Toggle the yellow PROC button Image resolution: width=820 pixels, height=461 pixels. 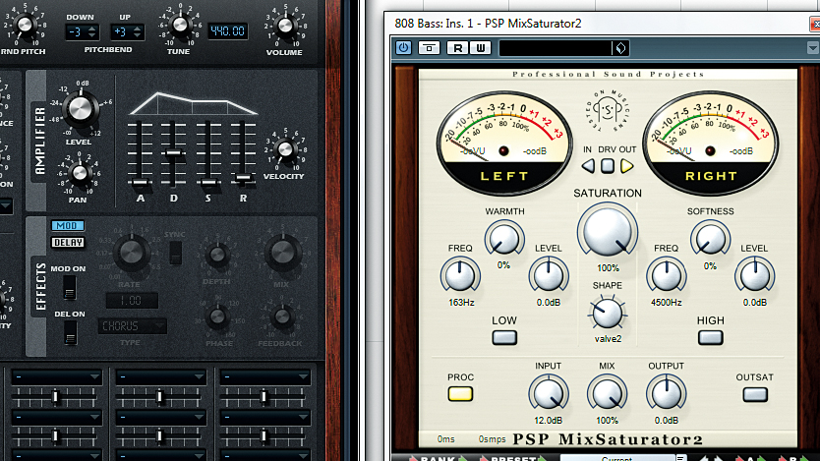point(460,393)
